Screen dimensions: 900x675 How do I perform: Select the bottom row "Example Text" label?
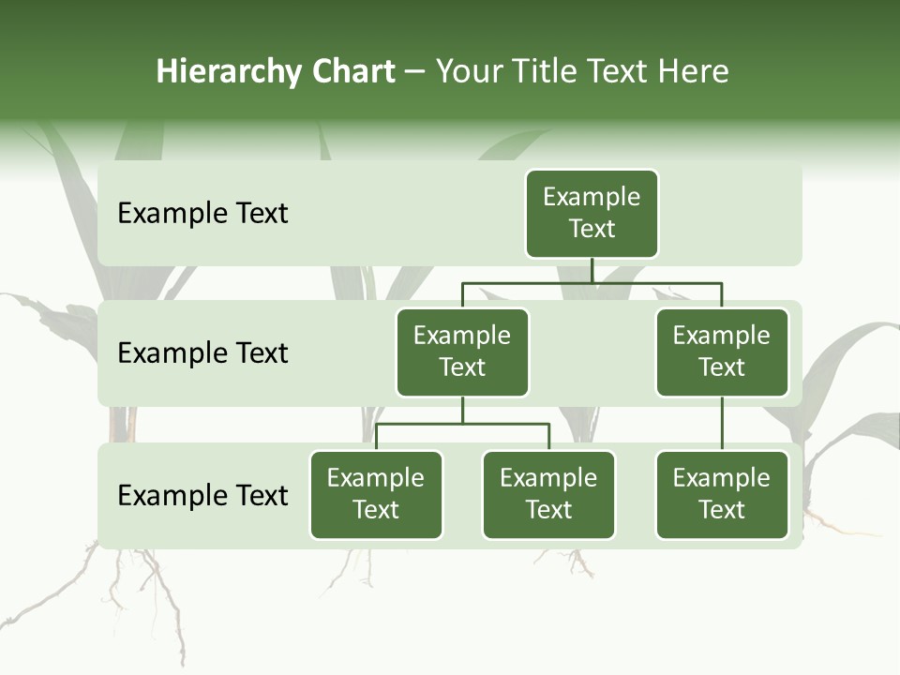[202, 495]
